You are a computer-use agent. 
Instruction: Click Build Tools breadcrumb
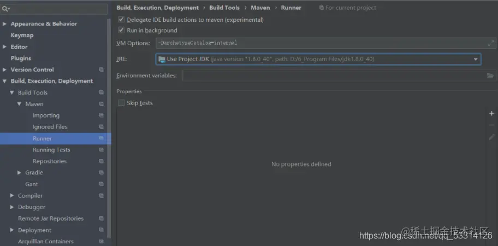224,8
